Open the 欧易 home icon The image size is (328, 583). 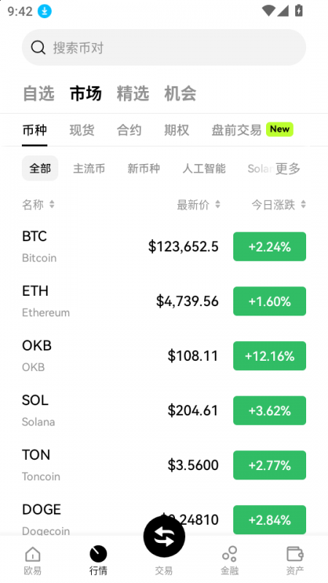[x=33, y=555]
